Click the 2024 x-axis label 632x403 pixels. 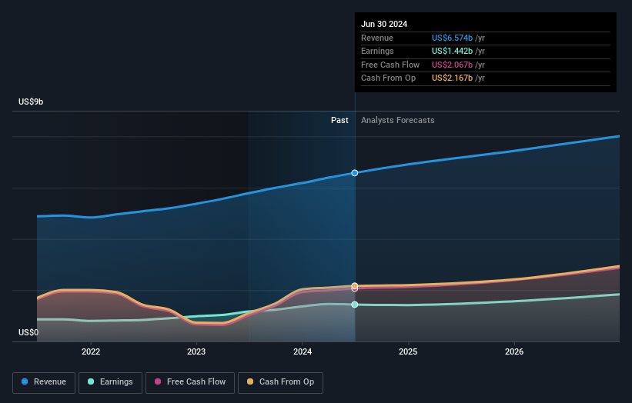tap(303, 351)
